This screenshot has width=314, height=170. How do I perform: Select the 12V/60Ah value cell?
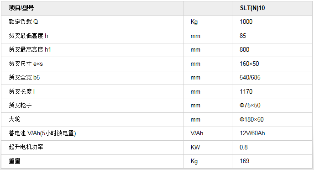(272, 133)
